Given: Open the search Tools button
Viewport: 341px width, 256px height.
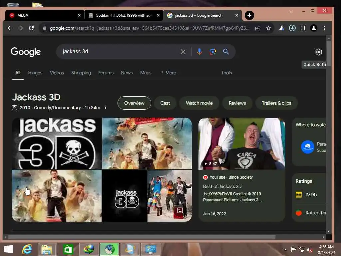Looking at the screenshot, I should click(x=226, y=73).
